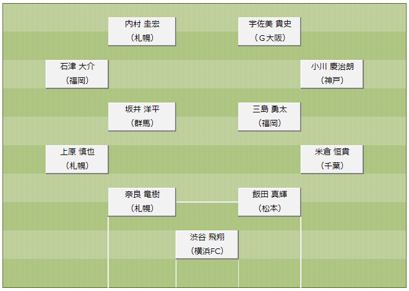Click the 米倉 恒貴 (千葉) player box
409x291 pixels.
pos(332,159)
